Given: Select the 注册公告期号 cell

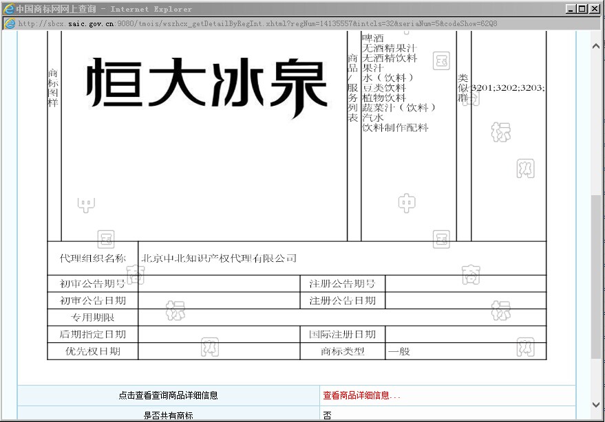Looking at the screenshot, I should point(343,284).
